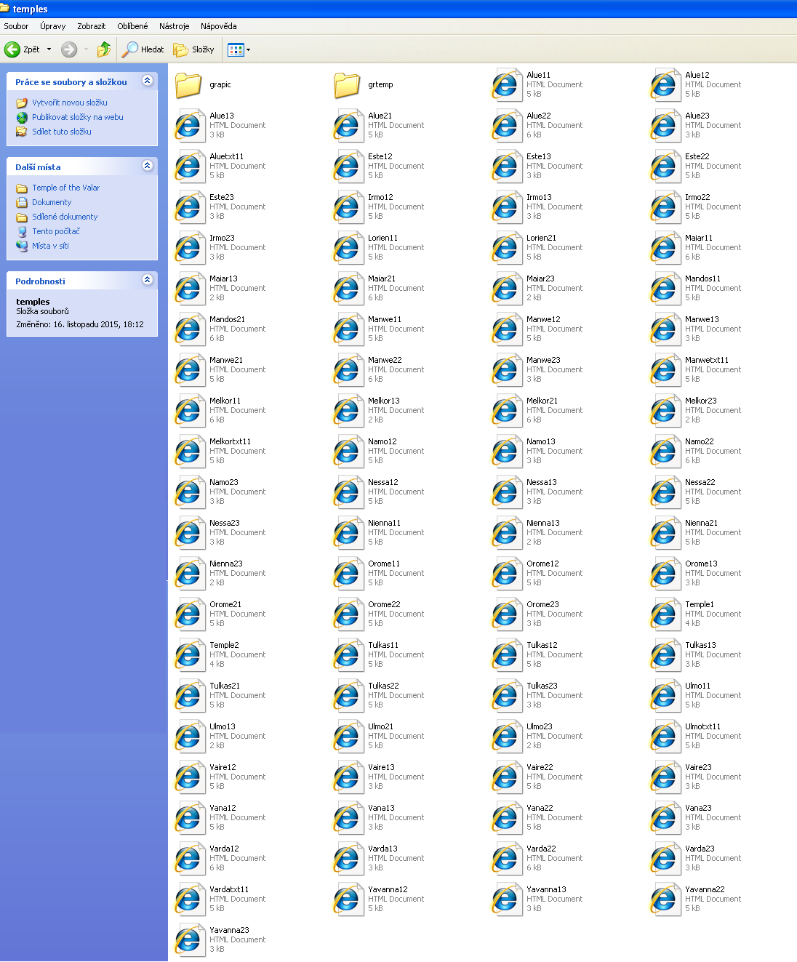Open the Úpravy menu

point(53,26)
